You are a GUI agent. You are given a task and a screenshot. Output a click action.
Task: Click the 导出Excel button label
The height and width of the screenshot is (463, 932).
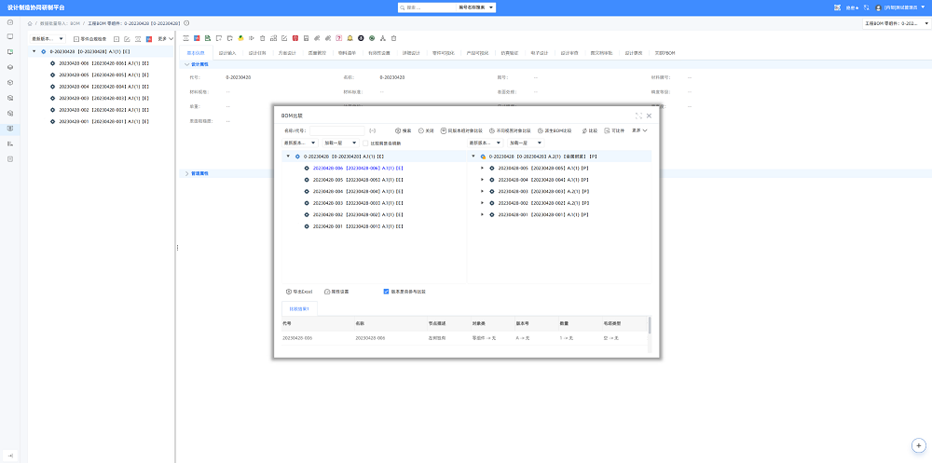pos(303,292)
